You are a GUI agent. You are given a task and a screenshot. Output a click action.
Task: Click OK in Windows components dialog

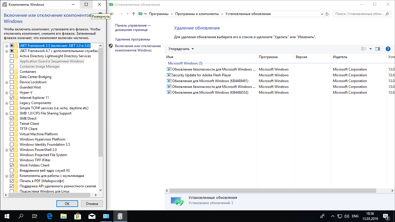tap(67, 203)
